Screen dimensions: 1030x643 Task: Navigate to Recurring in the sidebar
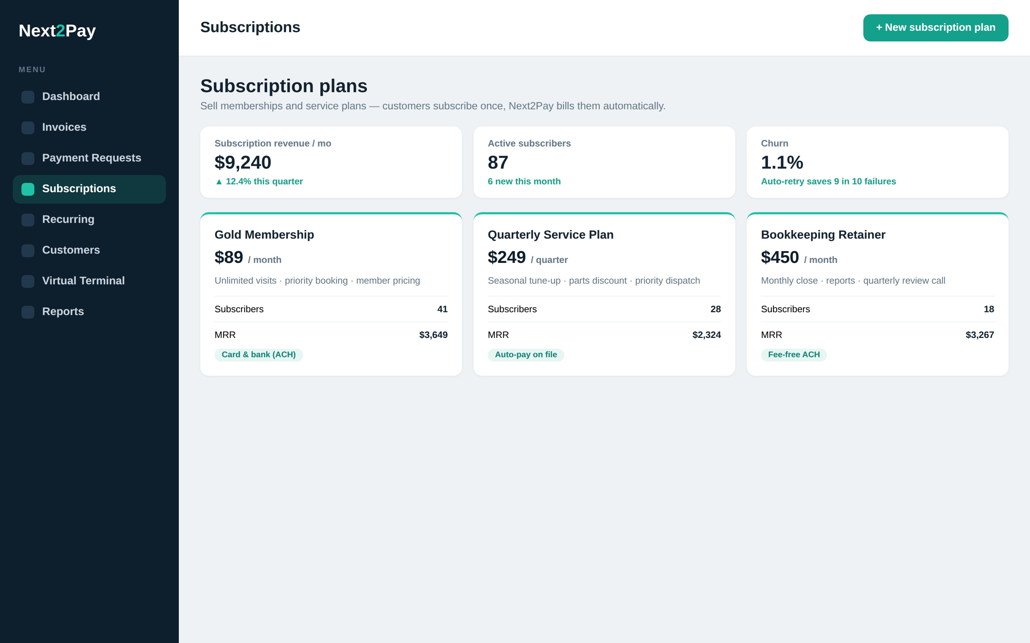[x=89, y=220]
